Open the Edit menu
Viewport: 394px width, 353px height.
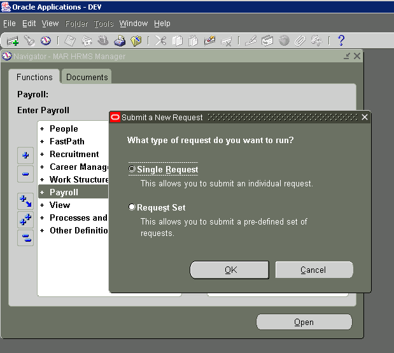[29, 24]
